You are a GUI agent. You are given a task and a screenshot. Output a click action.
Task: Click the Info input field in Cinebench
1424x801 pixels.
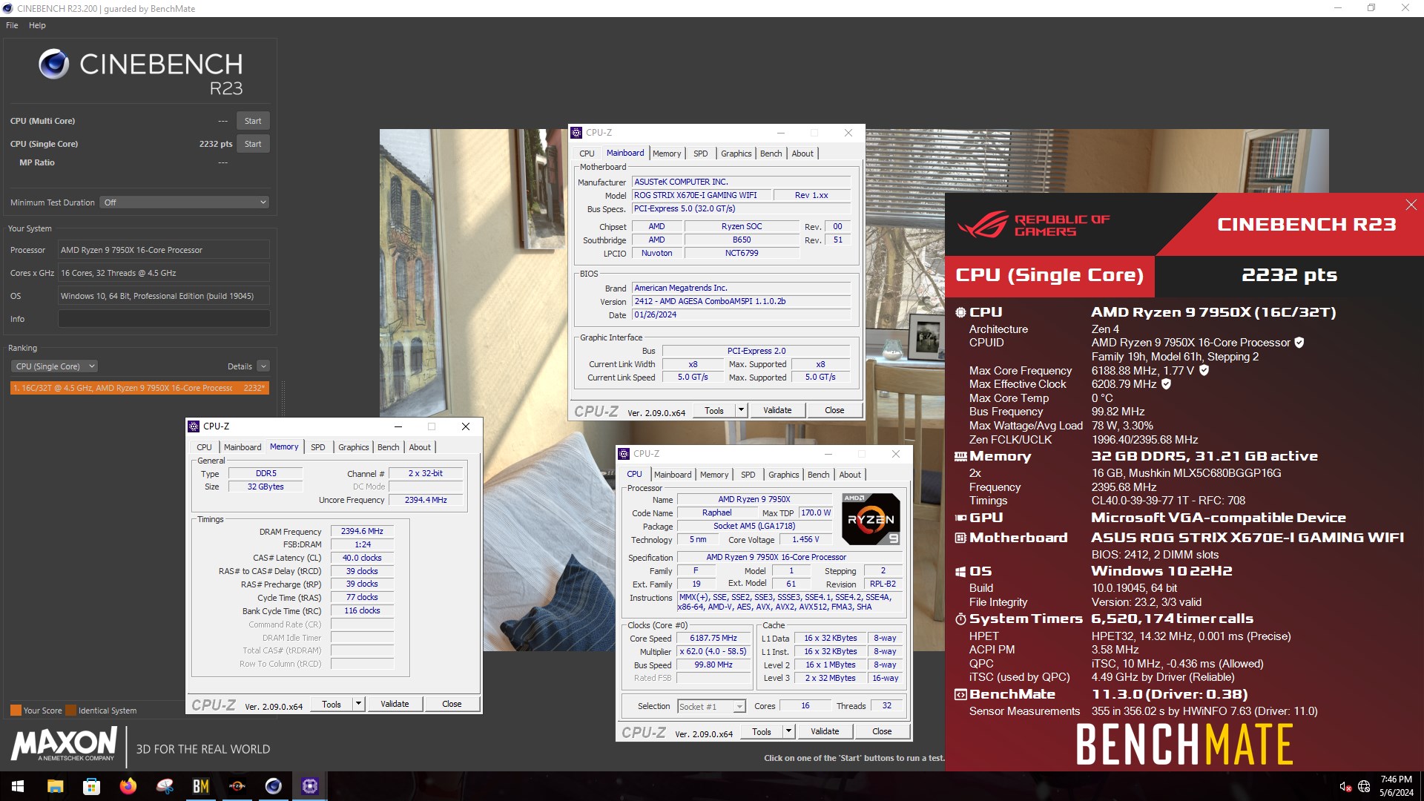click(x=164, y=319)
